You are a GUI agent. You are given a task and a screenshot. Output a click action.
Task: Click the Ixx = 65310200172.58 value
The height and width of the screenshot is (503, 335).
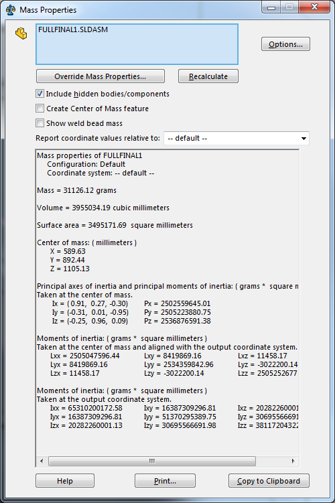(86, 408)
